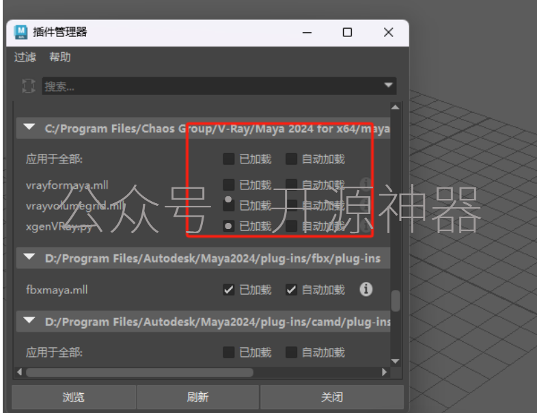Click the 刷新 button
Viewport: 537px width, 413px height.
[197, 397]
